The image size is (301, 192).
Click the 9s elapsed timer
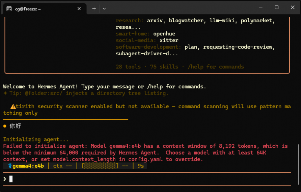tap(141, 166)
